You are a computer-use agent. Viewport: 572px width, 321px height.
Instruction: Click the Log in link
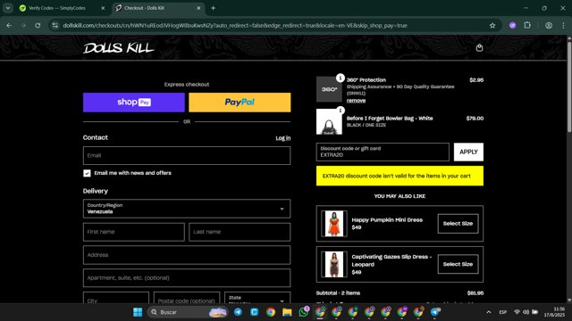pyautogui.click(x=283, y=138)
